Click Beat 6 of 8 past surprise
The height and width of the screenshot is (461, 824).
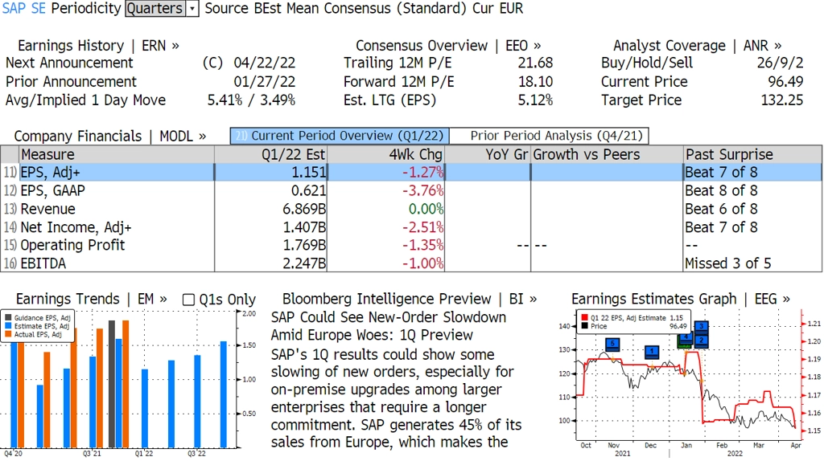(721, 209)
